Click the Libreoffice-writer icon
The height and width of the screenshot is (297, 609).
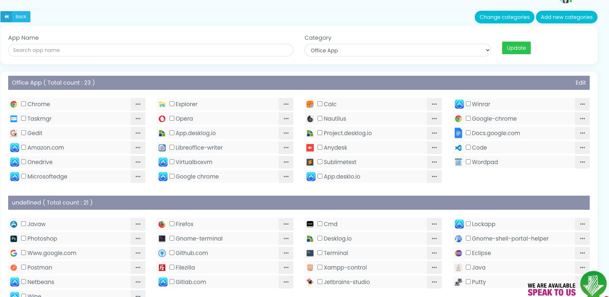click(x=162, y=148)
